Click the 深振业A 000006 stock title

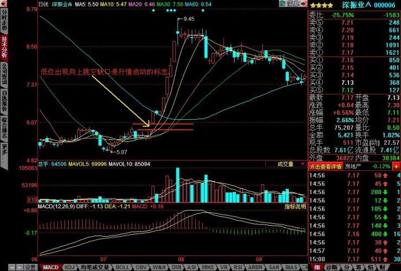368,5
